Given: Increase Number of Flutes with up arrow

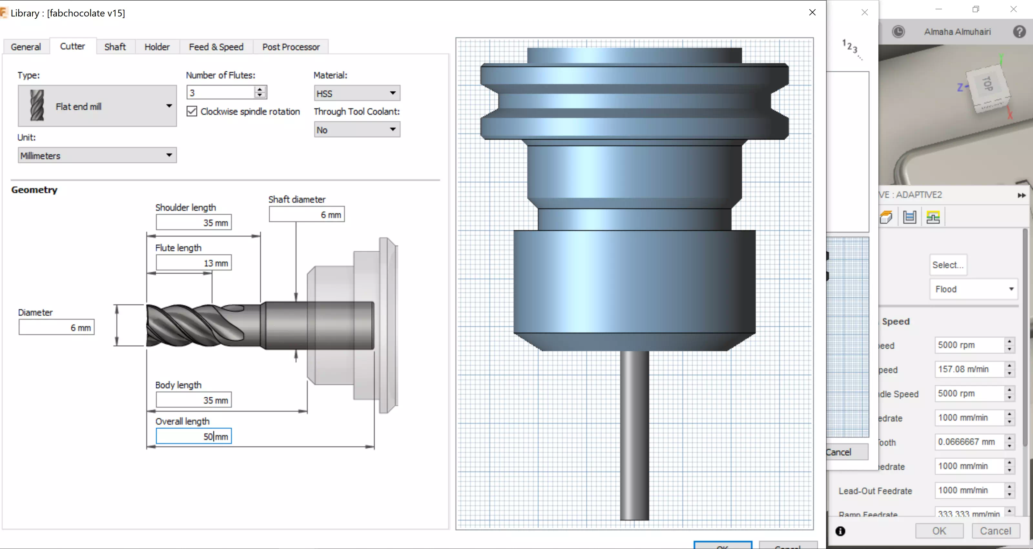Looking at the screenshot, I should click(260, 89).
